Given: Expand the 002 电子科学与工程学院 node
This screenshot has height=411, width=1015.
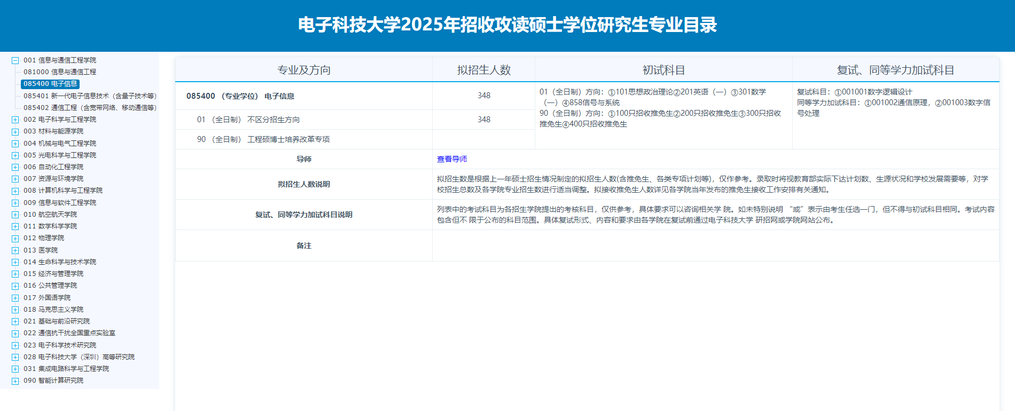Looking at the screenshot, I should click(15, 120).
